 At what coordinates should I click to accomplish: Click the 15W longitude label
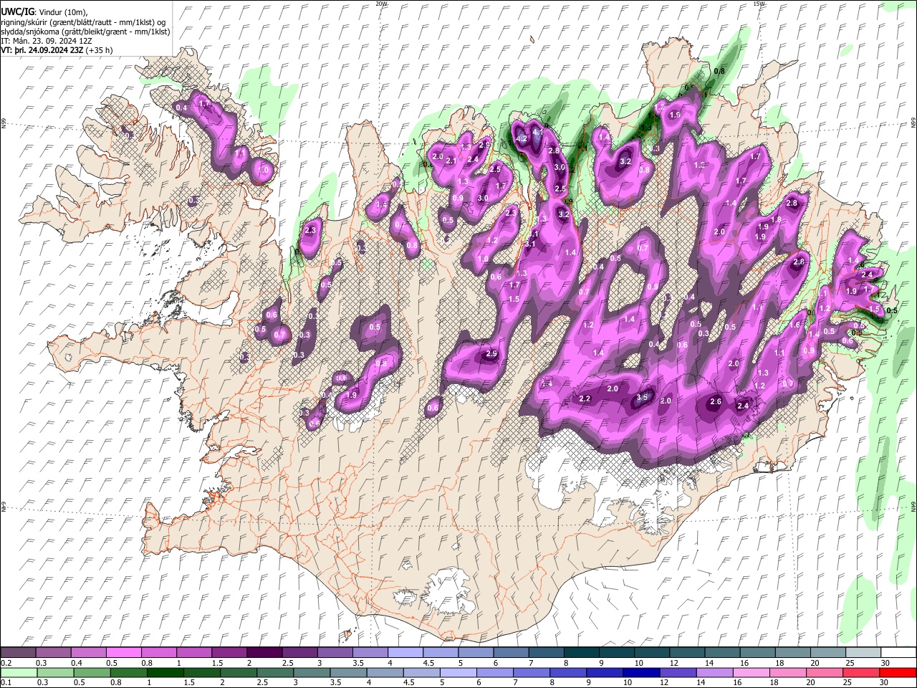pos(759,4)
